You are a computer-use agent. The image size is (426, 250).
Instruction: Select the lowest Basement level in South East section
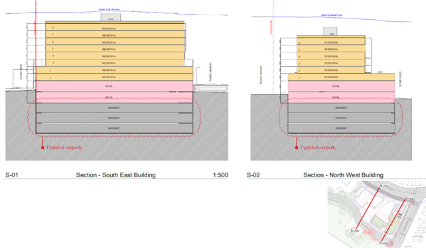tap(114, 128)
